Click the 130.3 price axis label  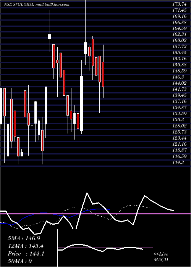[x=178, y=120]
